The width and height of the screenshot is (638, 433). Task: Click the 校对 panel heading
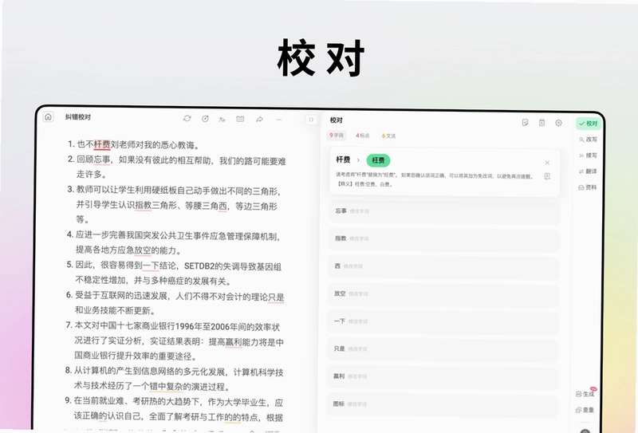[x=336, y=120]
